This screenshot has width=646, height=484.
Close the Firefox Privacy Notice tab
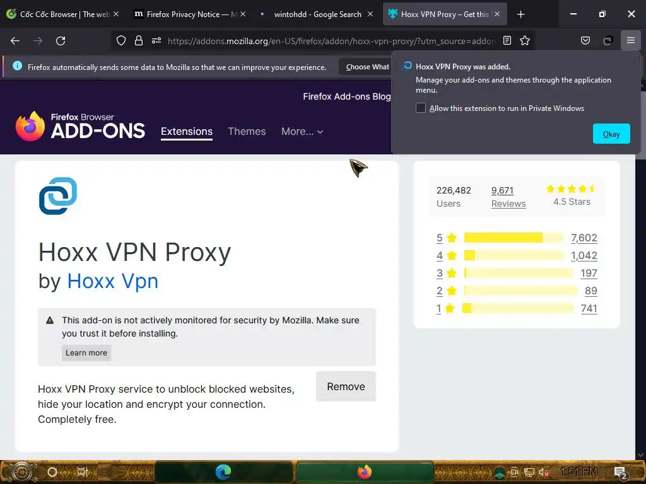(x=243, y=14)
